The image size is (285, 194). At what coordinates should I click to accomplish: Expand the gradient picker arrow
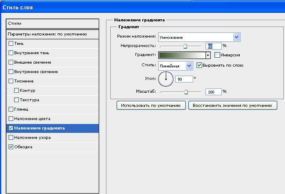point(208,56)
